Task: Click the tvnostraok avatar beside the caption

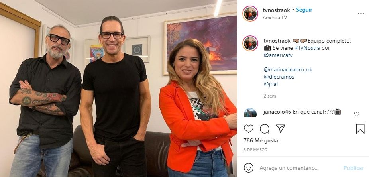Action: (x=250, y=43)
